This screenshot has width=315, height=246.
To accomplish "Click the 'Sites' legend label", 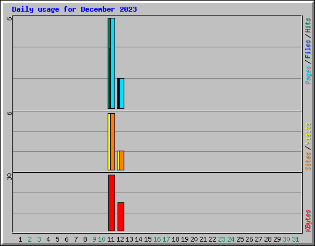I will click(x=308, y=161).
